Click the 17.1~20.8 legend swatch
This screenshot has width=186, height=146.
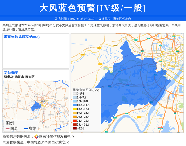coord(74,113)
